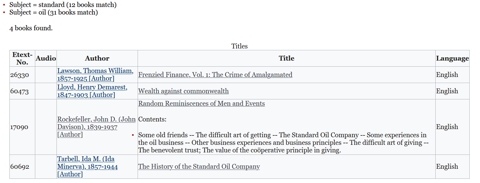
Task: Click the Audio column header
Action: 46,58
